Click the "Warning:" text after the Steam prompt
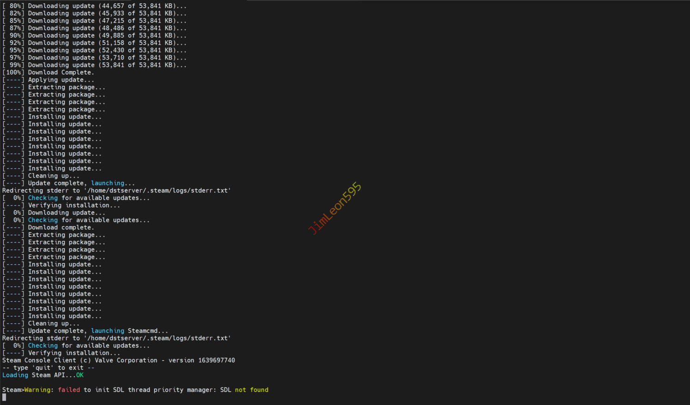The image size is (690, 405). click(x=39, y=390)
